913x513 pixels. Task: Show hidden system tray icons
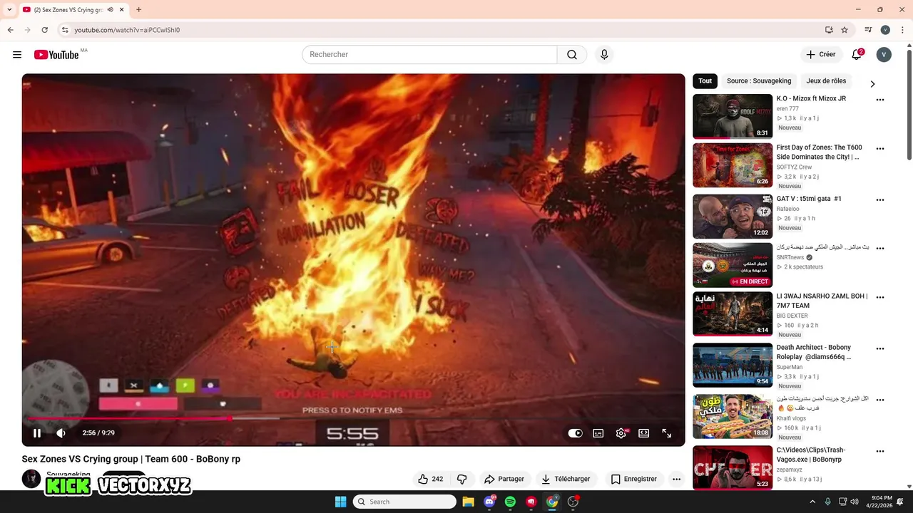pyautogui.click(x=812, y=502)
